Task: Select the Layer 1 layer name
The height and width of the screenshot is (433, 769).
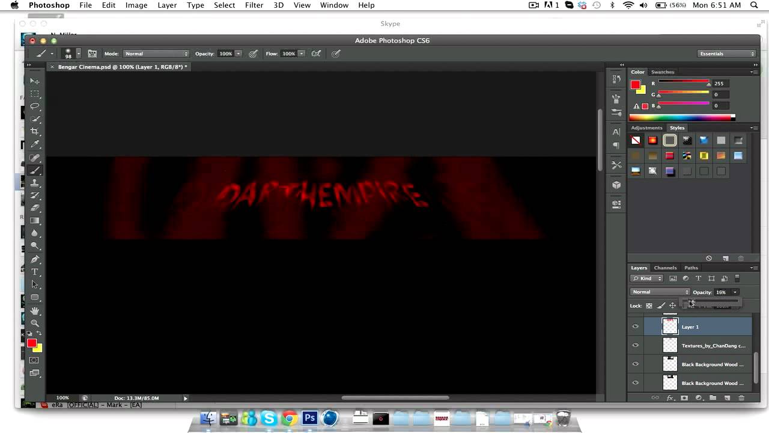Action: pyautogui.click(x=690, y=327)
